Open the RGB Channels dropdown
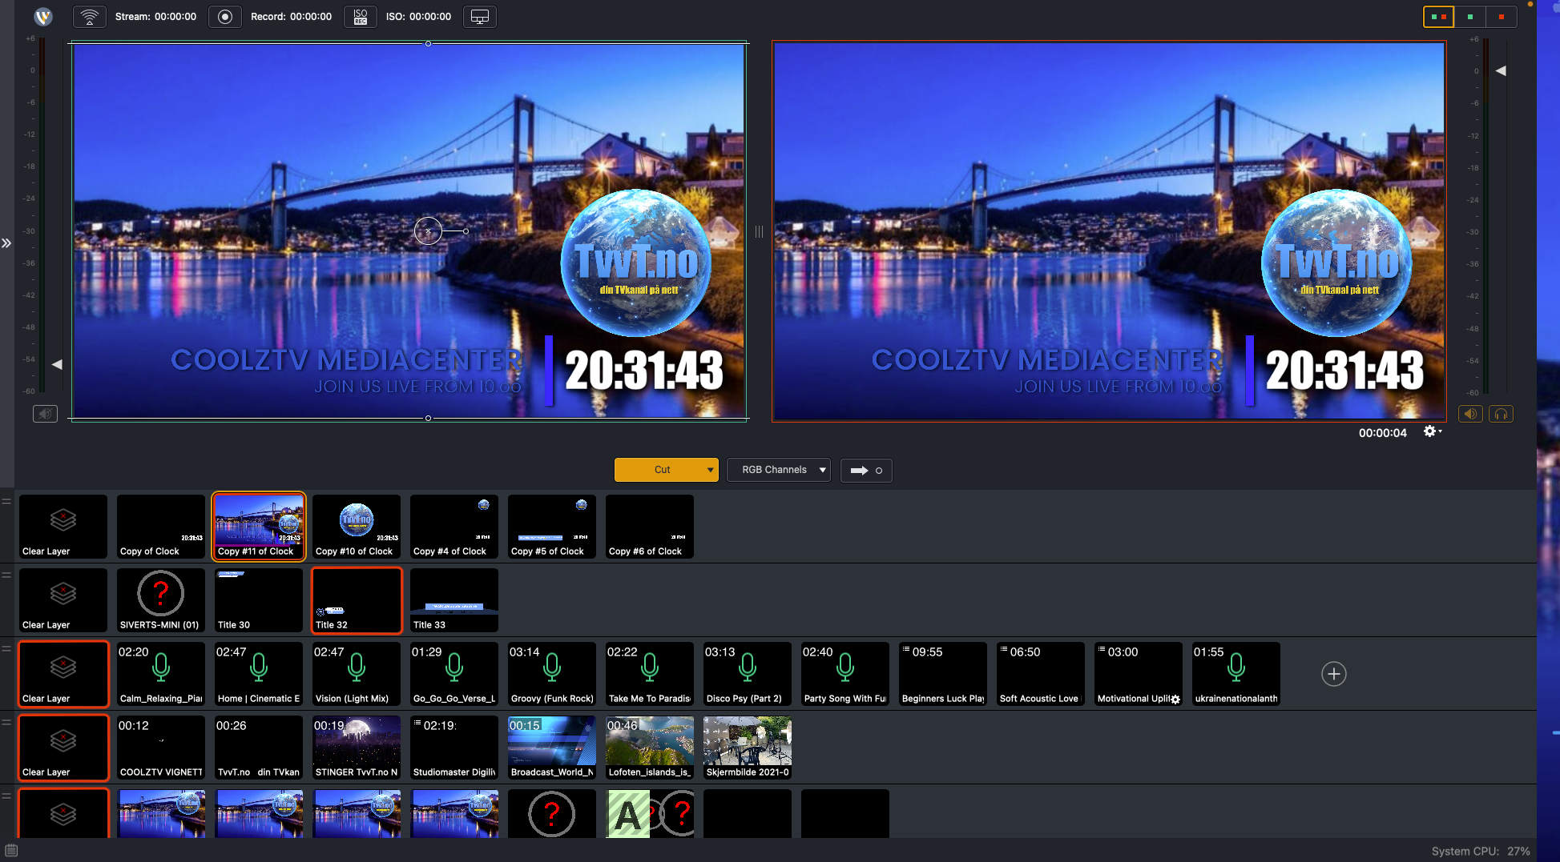The height and width of the screenshot is (862, 1560). tap(779, 470)
